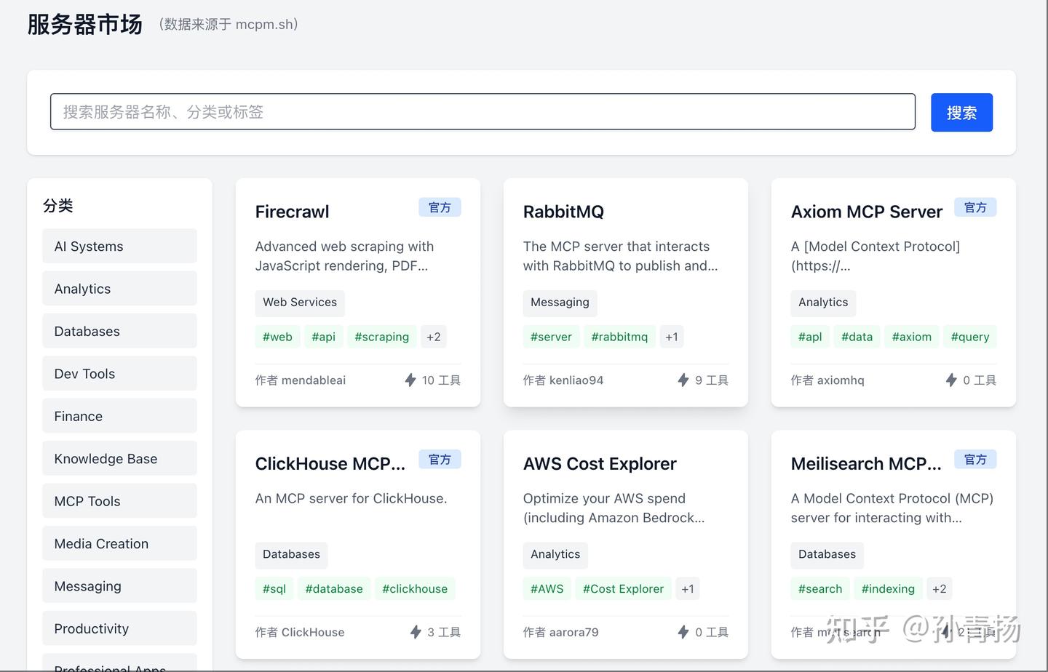This screenshot has height=672, width=1048.
Task: Click the lightning icon on Axiom MCP Server card
Action: (x=950, y=380)
